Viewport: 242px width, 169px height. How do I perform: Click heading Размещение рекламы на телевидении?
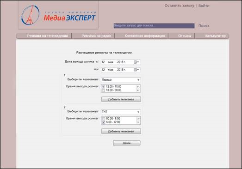(104, 53)
